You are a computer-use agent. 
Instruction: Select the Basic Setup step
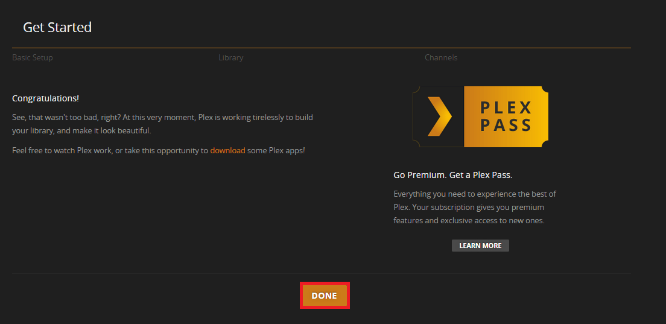click(33, 58)
